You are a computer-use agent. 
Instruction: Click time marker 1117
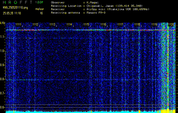pos(120,24)
